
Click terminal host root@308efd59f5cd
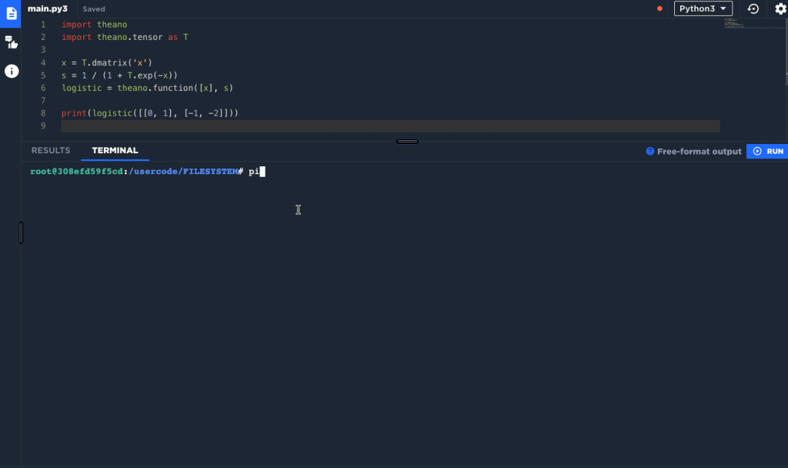(76, 172)
